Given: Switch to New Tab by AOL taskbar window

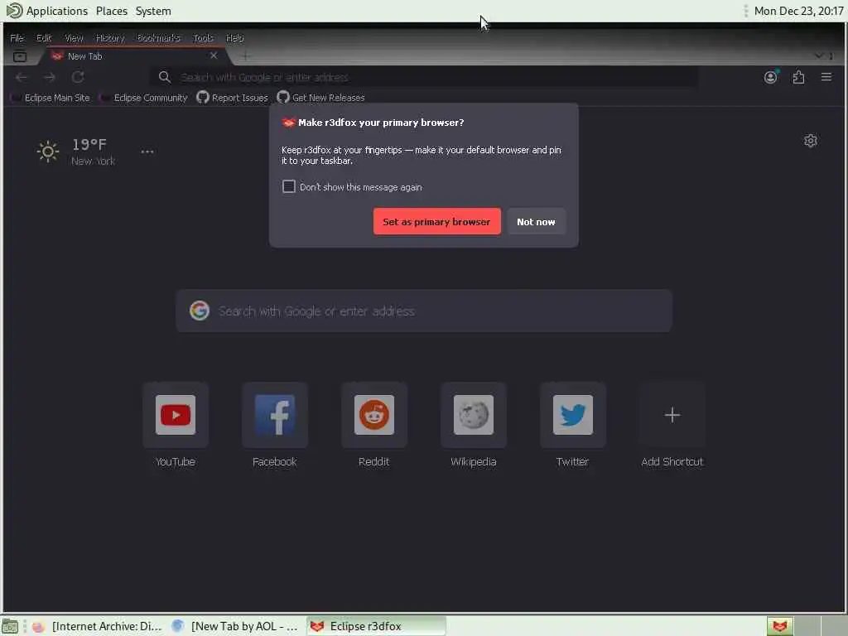Looking at the screenshot, I should coord(235,626).
